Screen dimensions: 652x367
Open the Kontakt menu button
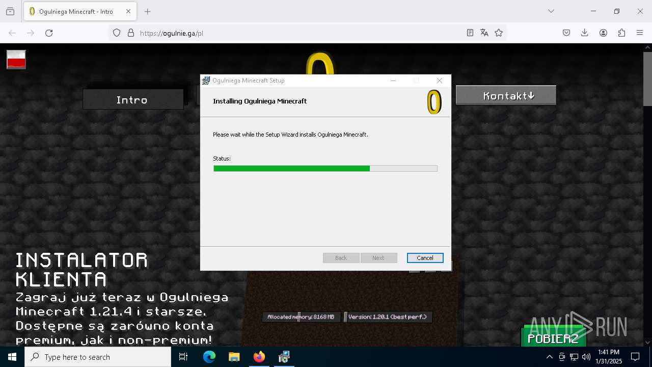(506, 95)
